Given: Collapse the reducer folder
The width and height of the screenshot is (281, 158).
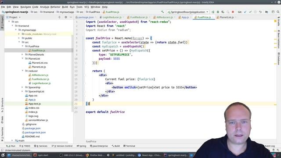Looking at the screenshot, I should (x=22, y=71).
